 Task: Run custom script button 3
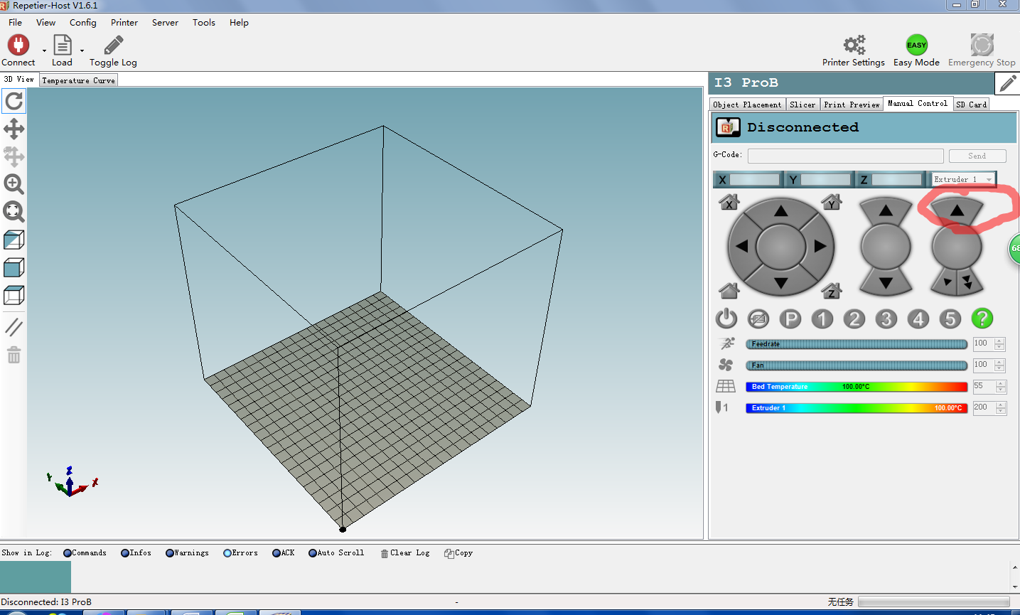coord(886,319)
